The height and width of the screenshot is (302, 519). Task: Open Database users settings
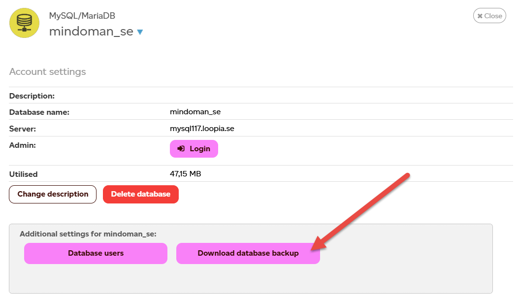[96, 253]
